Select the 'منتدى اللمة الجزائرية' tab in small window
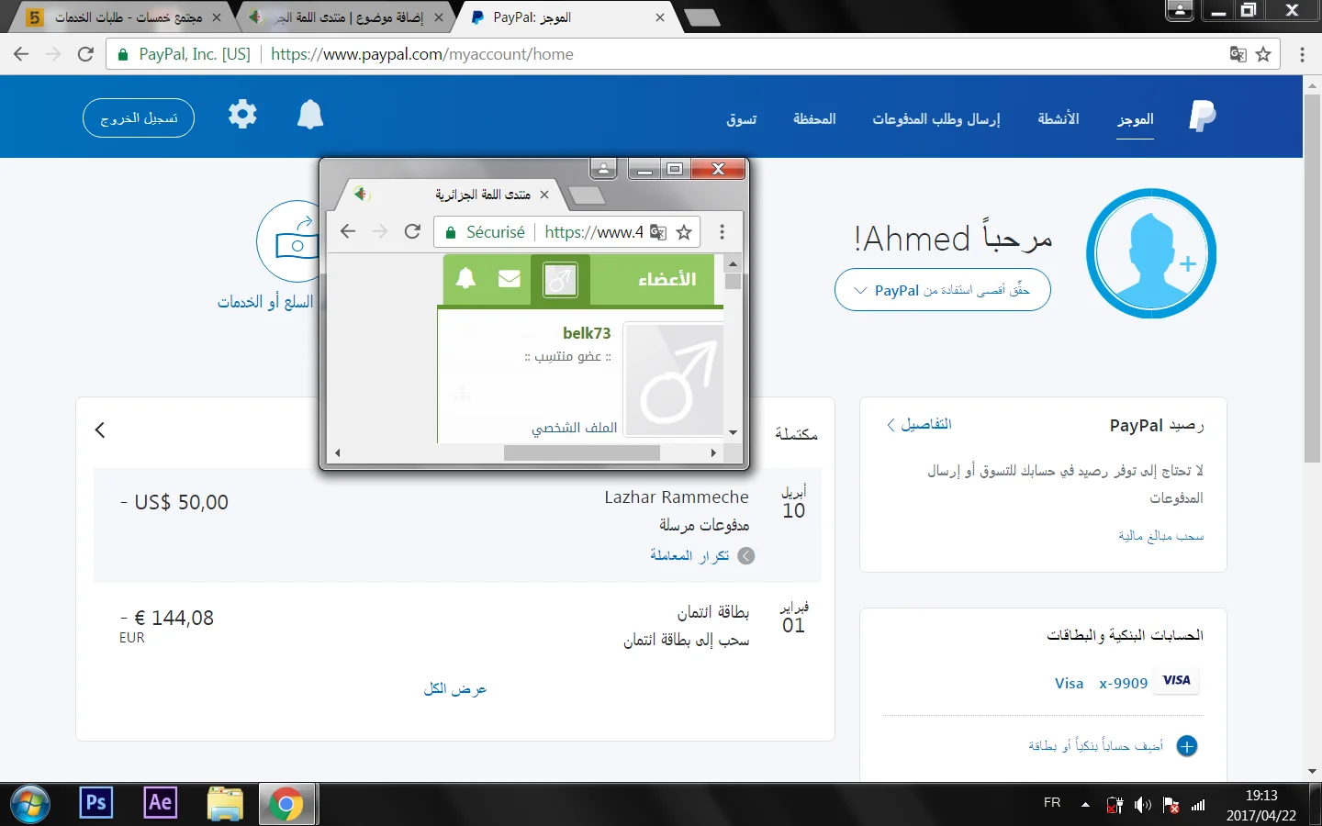The image size is (1322, 826). tap(450, 195)
